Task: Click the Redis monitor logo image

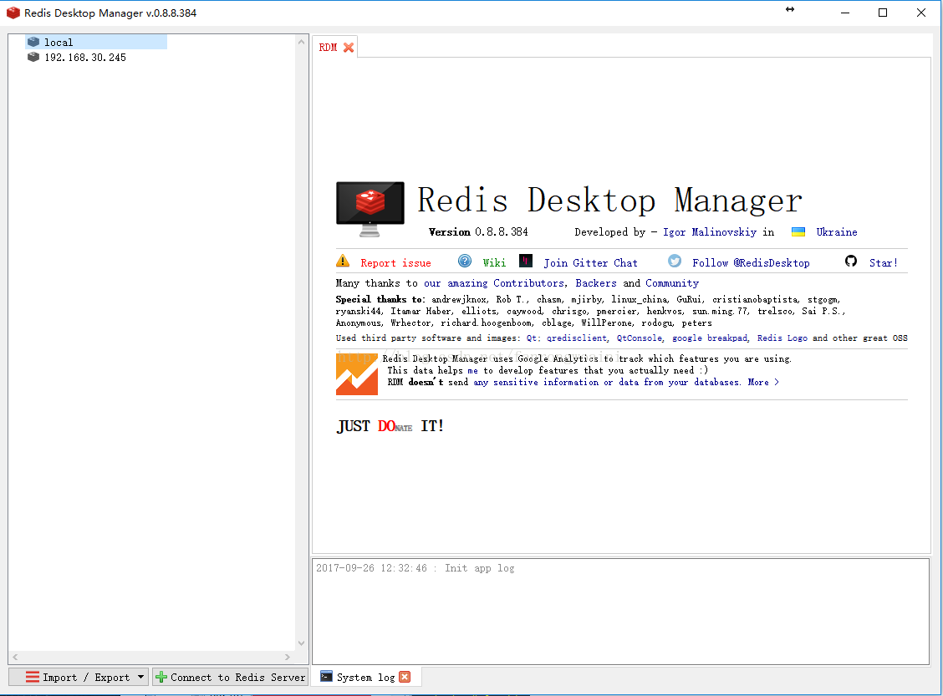Action: 370,209
